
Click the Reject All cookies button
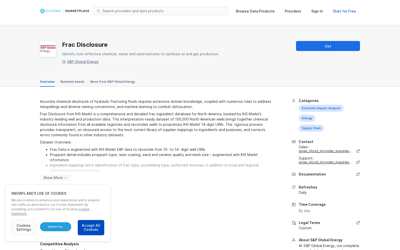pos(55,227)
